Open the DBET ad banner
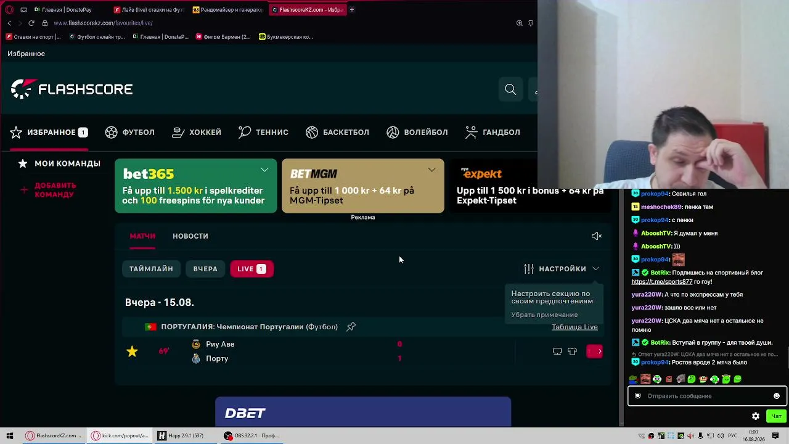The height and width of the screenshot is (444, 789). pos(363,412)
